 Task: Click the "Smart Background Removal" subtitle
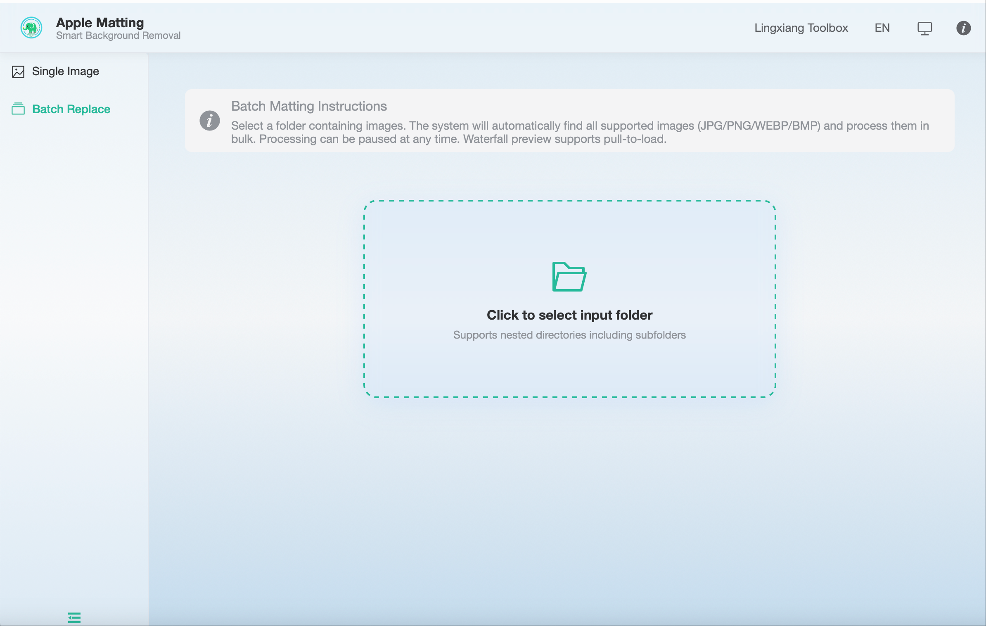118,36
